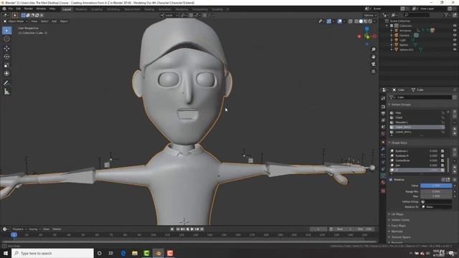The width and height of the screenshot is (459, 258).
Task: Adjust the shape key Value slider
Action: tap(436, 186)
